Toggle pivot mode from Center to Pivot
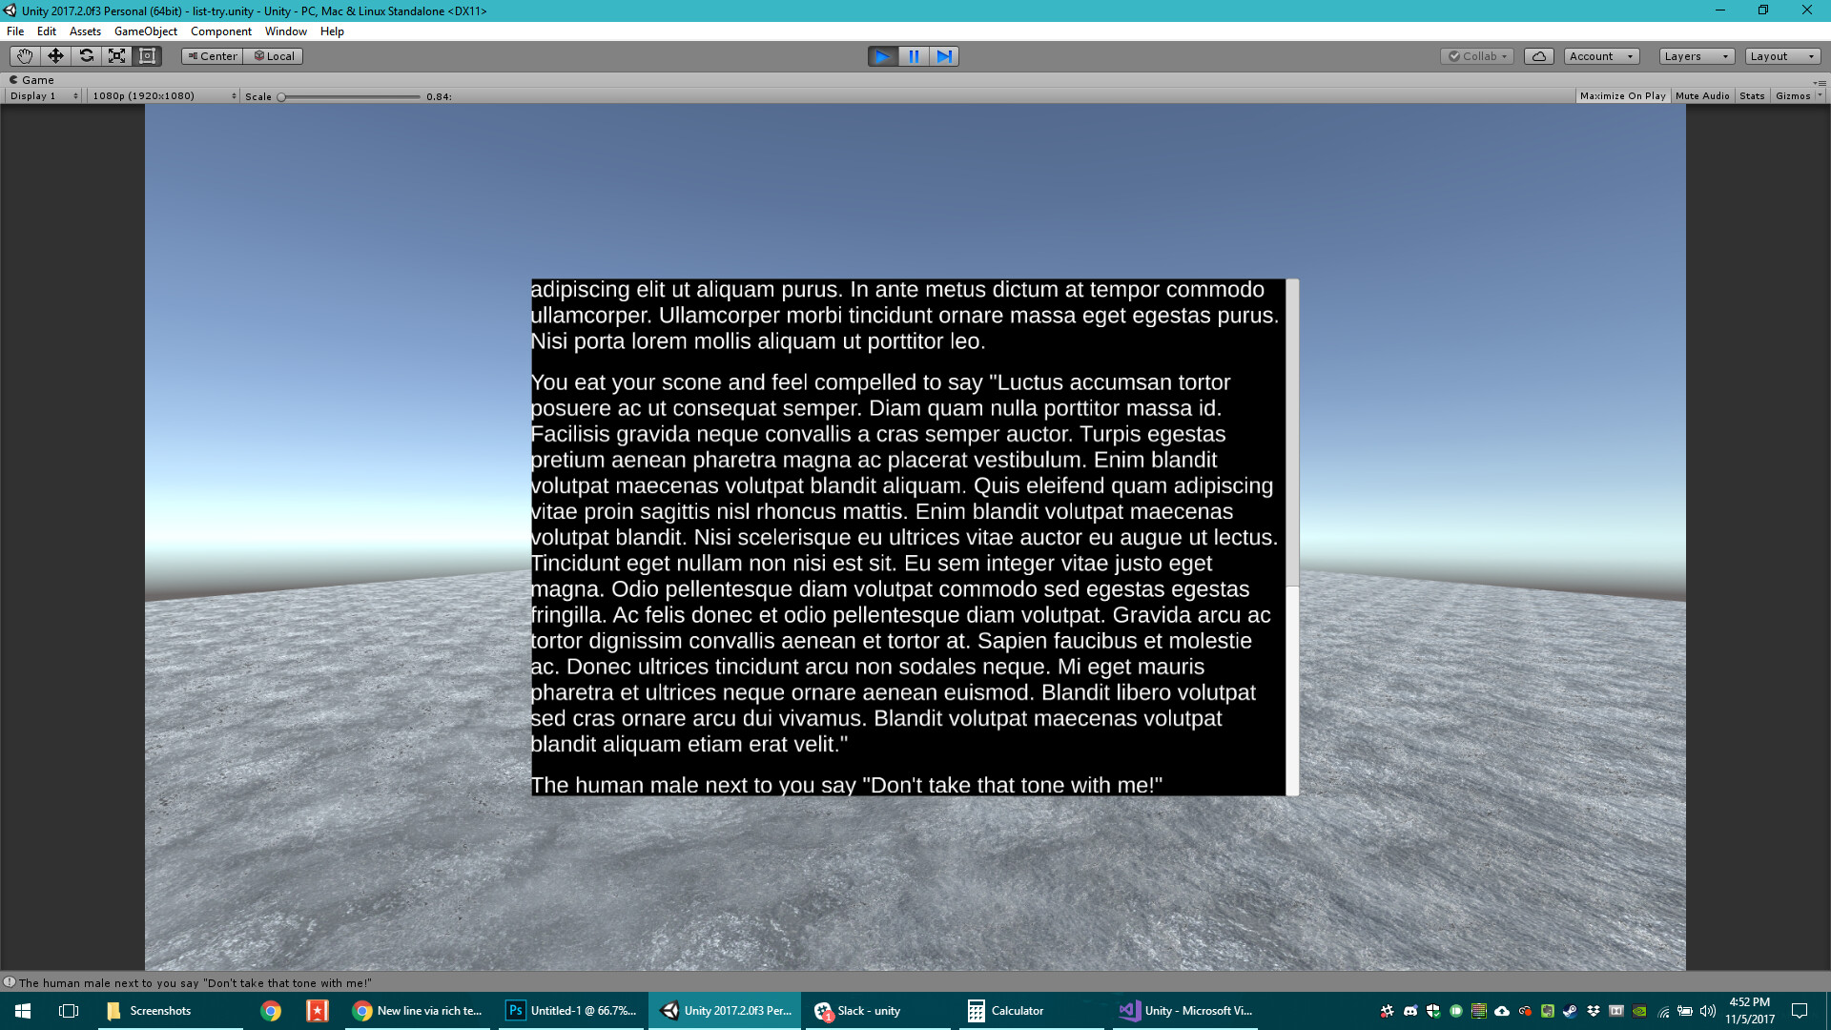The image size is (1831, 1030). pyautogui.click(x=211, y=55)
